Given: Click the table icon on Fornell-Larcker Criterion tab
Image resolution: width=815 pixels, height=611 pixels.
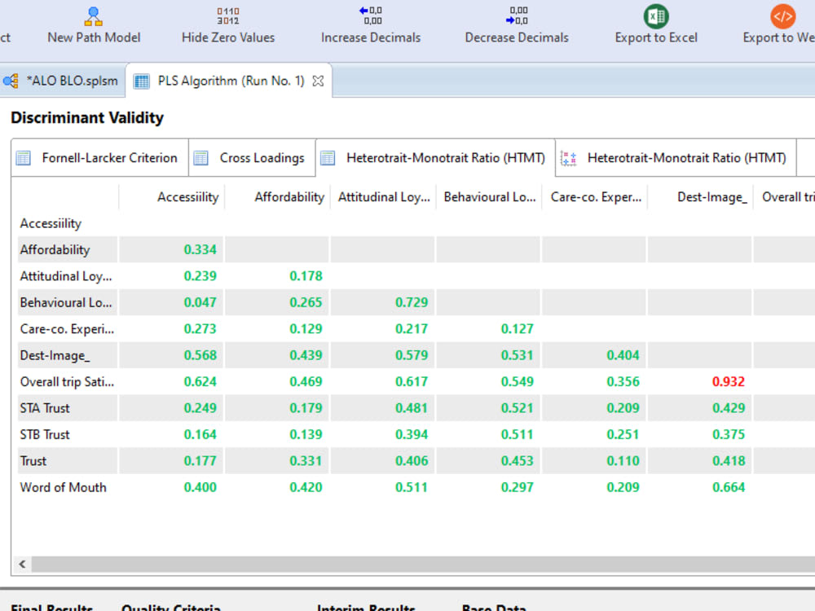Looking at the screenshot, I should click(x=22, y=157).
